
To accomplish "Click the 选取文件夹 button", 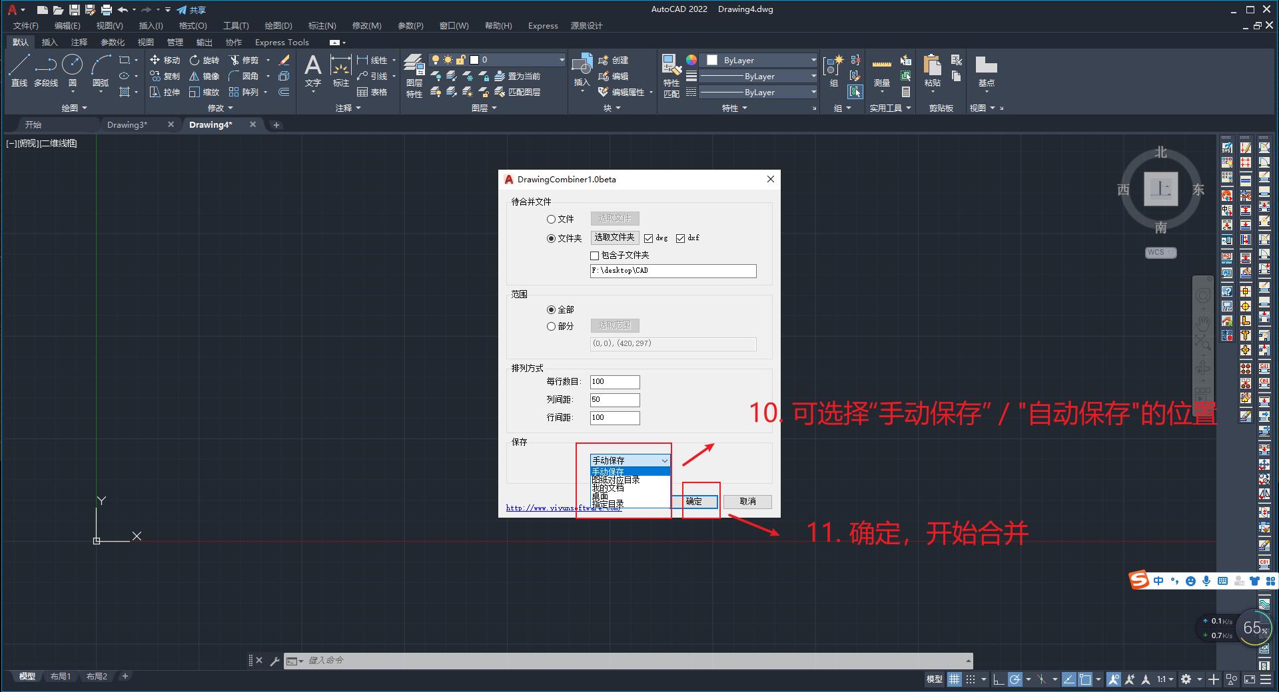I will pyautogui.click(x=615, y=238).
